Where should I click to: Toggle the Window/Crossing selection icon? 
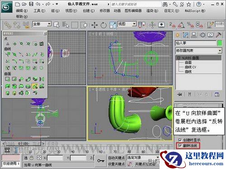click(x=84, y=25)
